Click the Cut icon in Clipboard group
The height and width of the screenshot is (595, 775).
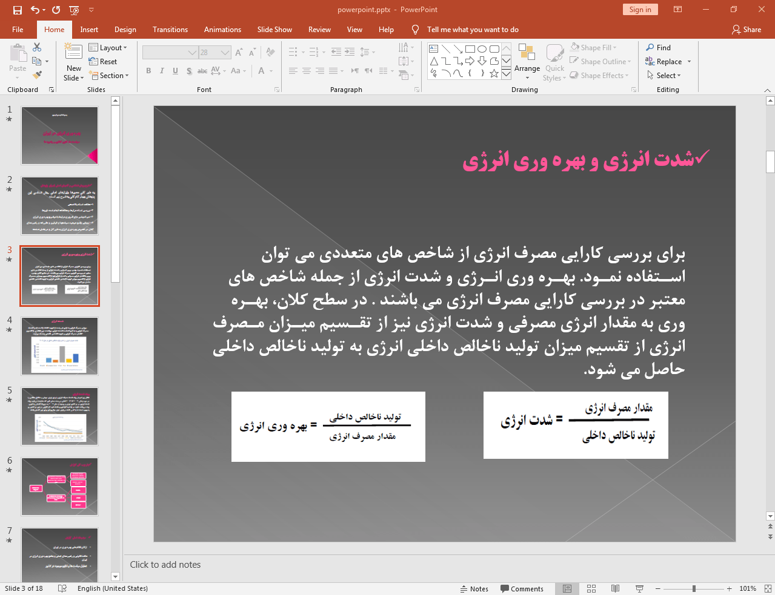[38, 47]
